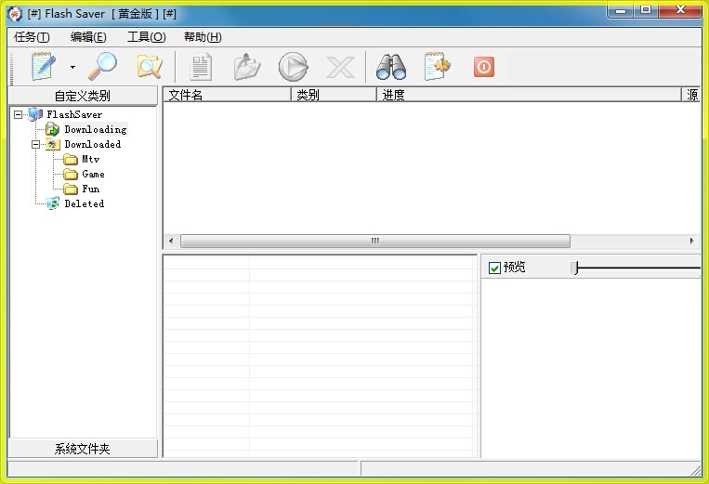Sort by the 文件名 column header
709x484 pixels.
(227, 95)
